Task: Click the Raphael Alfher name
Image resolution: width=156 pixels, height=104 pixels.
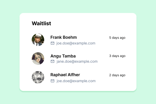Action: click(65, 75)
